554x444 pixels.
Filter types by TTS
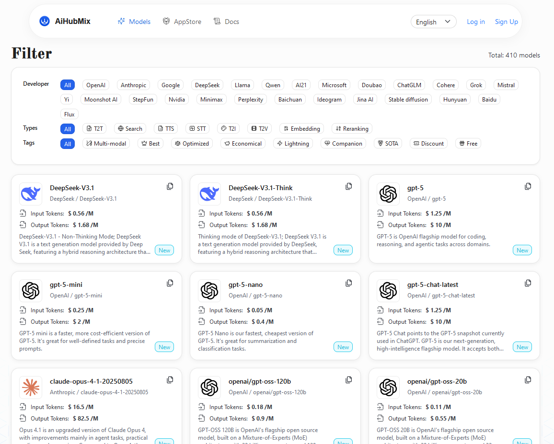pos(166,128)
